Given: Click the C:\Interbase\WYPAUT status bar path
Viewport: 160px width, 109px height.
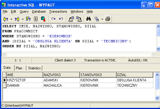Looking at the screenshot, I should (17, 105).
